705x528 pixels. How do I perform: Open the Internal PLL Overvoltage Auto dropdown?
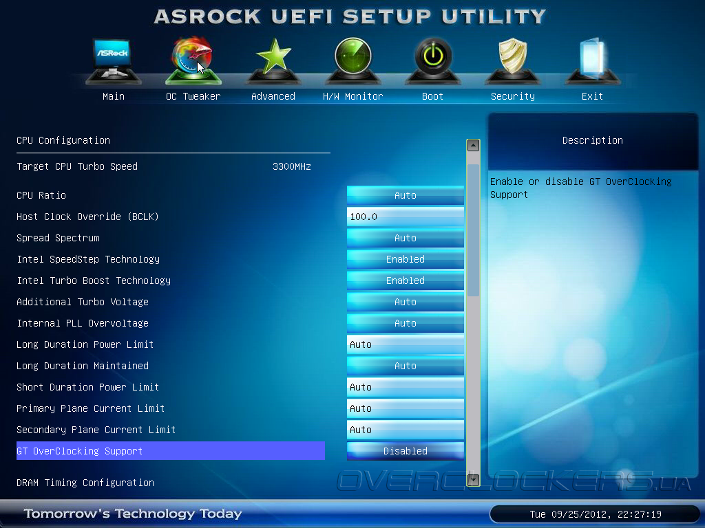coord(405,323)
